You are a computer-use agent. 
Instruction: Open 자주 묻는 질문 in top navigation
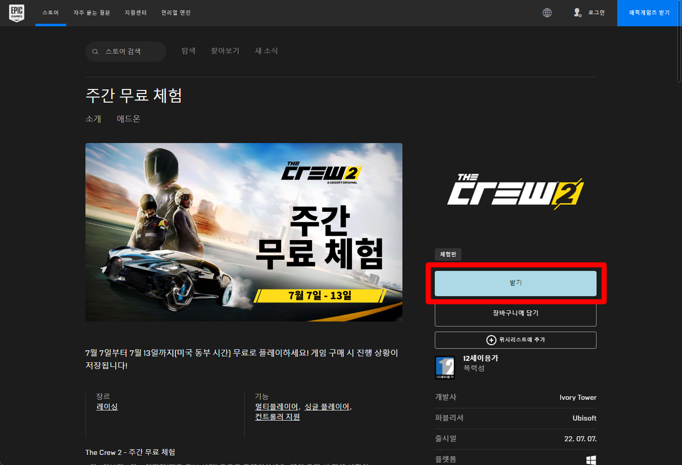coord(92,13)
